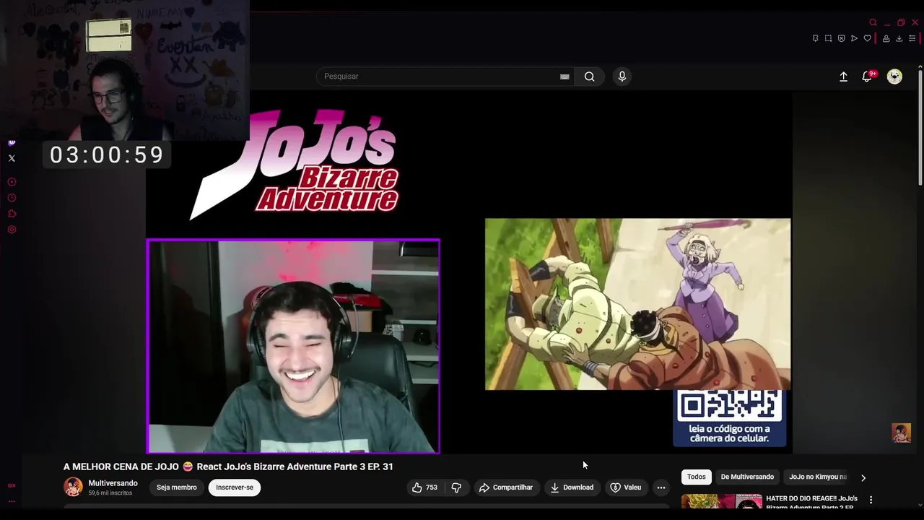
Task: Click the video title A MELHOR CENA DE JOJO
Action: click(x=228, y=467)
